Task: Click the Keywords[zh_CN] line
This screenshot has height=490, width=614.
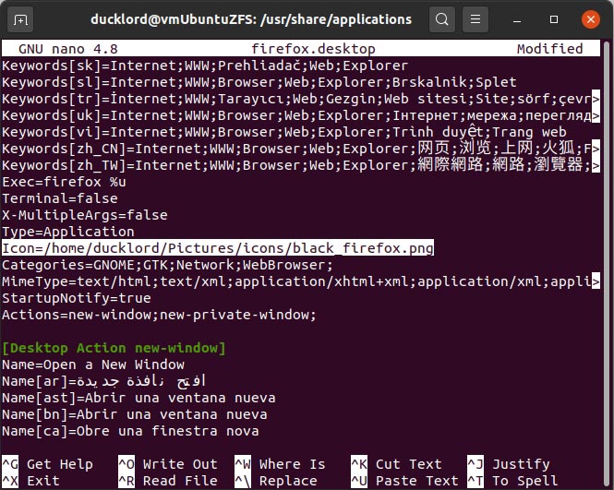Action: 301,149
